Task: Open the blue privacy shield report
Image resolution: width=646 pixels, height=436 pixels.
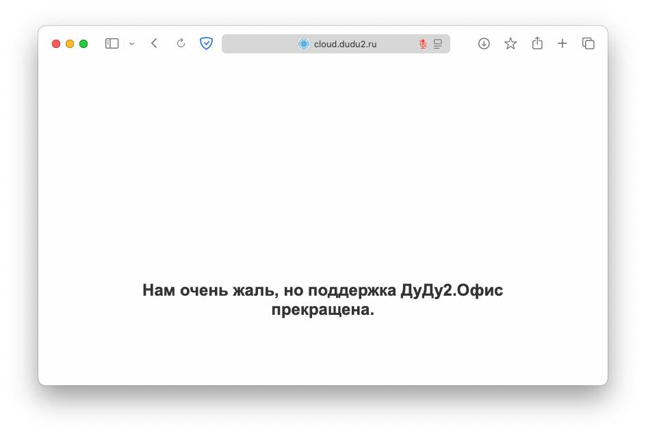Action: 206,44
